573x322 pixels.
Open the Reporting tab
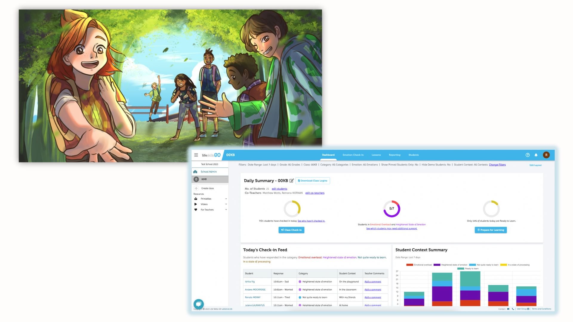[395, 155]
